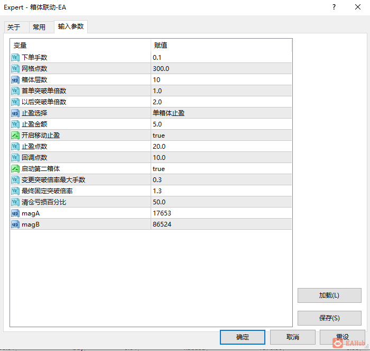Edit the 首单突破单倍数 value 1.0
This screenshot has height=351, width=370.
221,91
